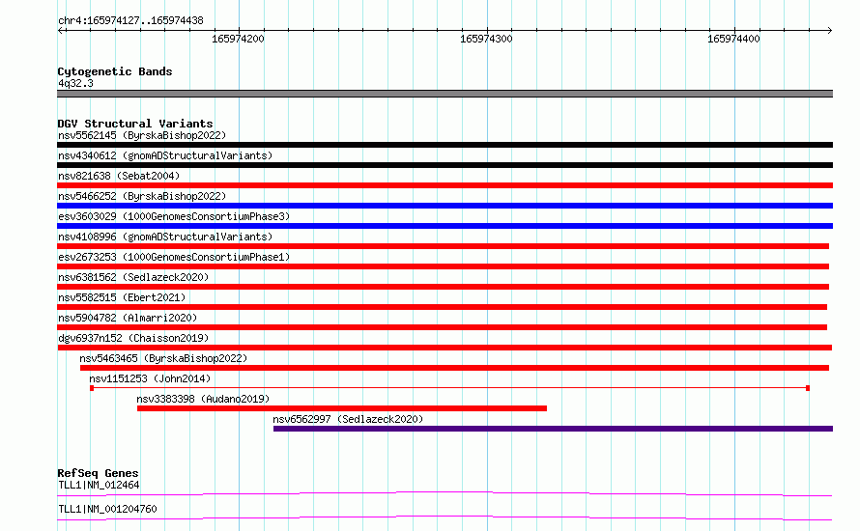
Task: Click the black bar for nsv5562145
Action: pyautogui.click(x=444, y=145)
